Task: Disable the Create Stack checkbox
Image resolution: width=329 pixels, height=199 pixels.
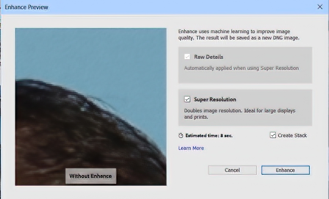Action: click(273, 135)
